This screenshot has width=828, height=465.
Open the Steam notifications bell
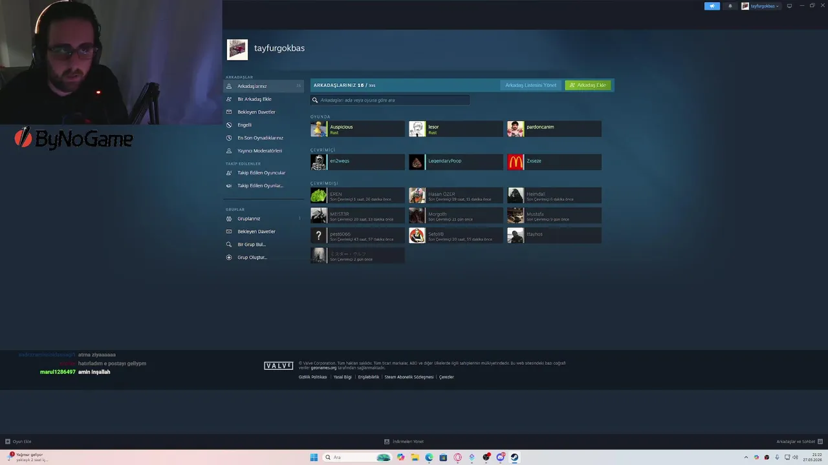tap(730, 6)
